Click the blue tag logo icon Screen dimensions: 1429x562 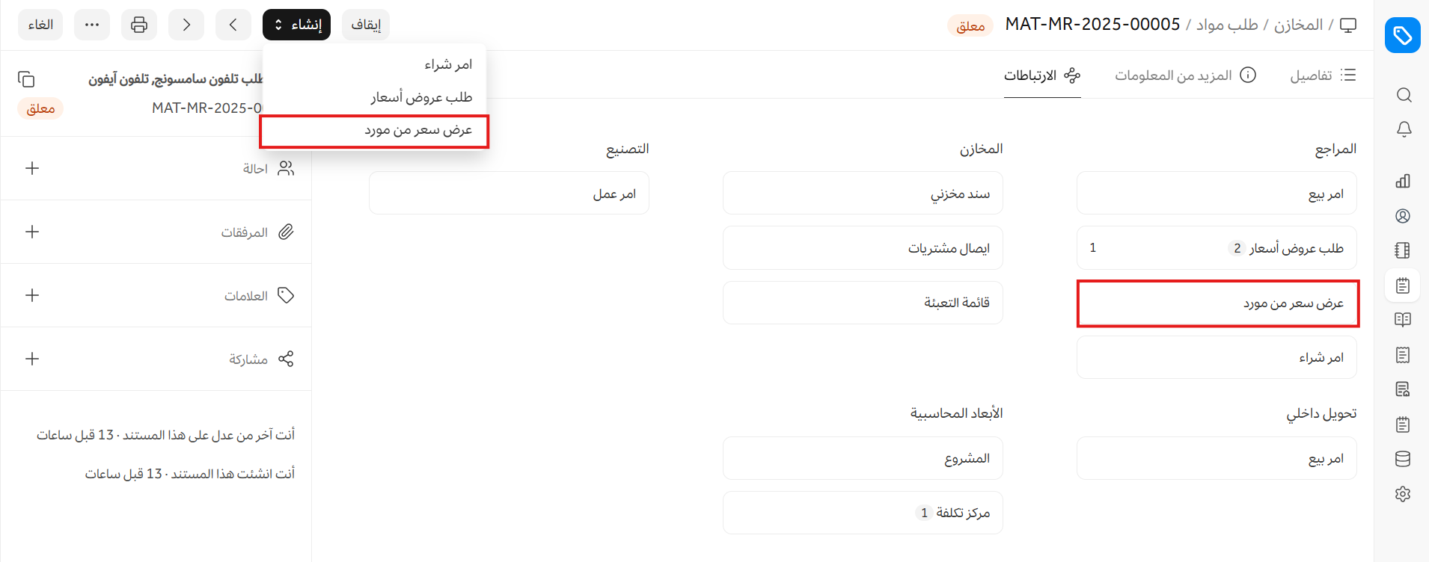point(1402,35)
